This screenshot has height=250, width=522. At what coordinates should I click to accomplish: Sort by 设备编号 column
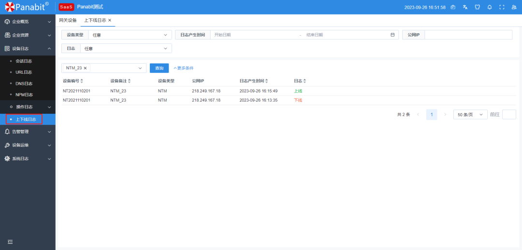click(x=82, y=81)
